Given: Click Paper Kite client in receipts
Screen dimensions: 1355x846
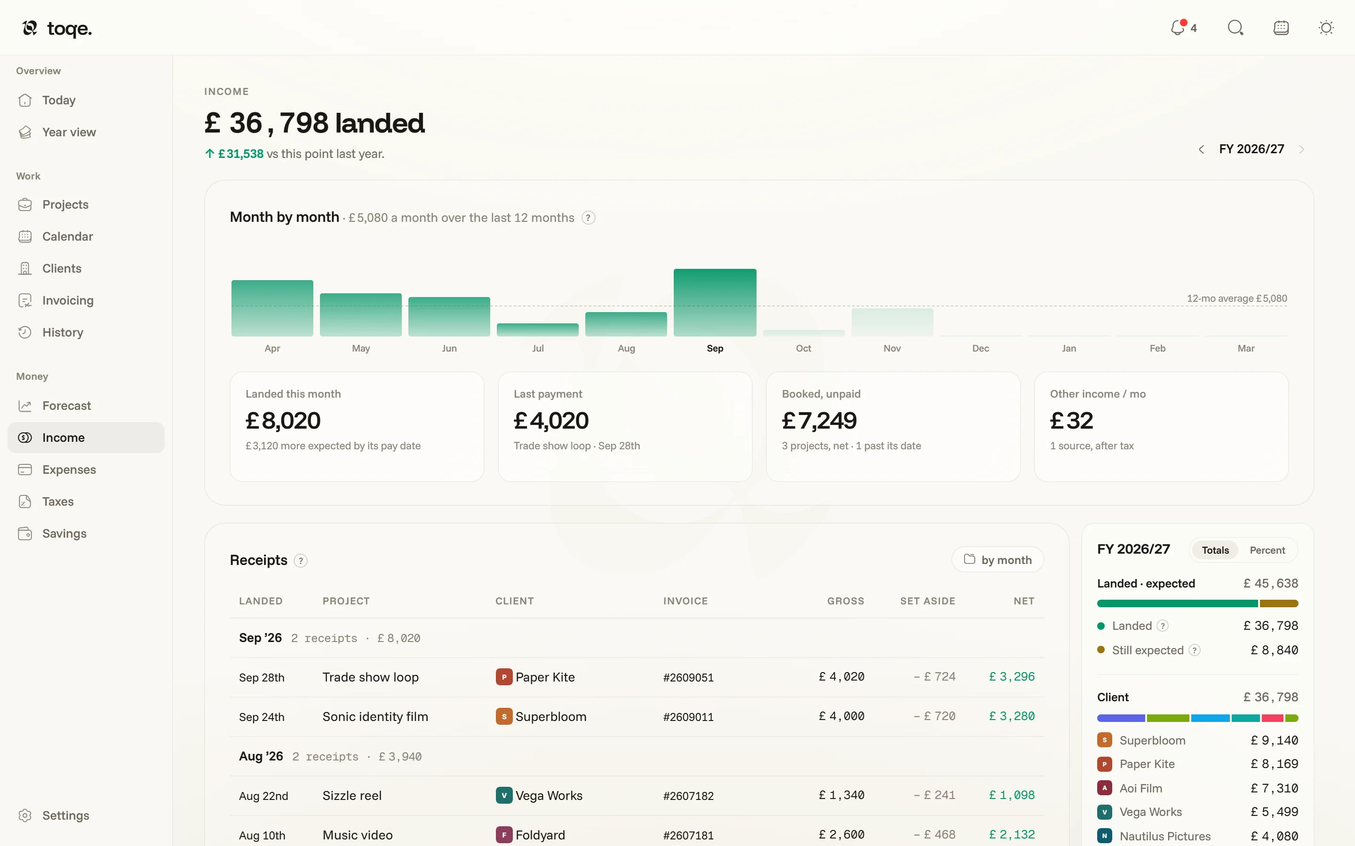Looking at the screenshot, I should [x=535, y=677].
